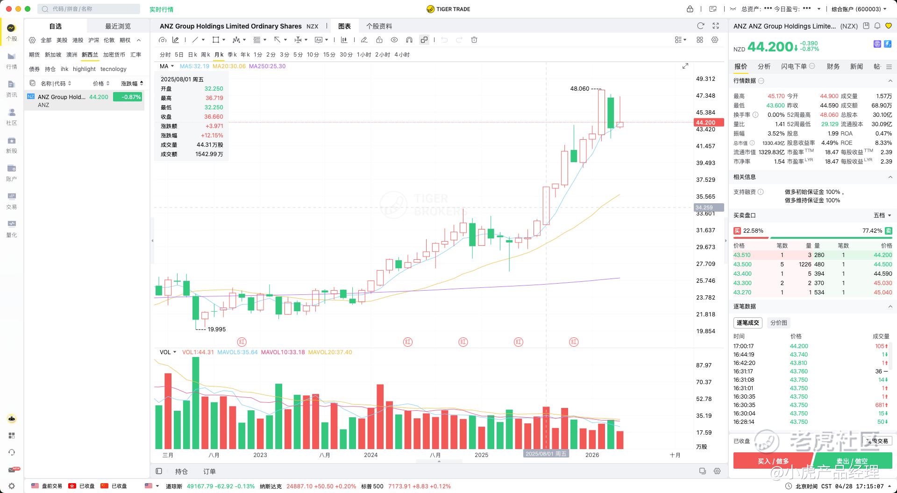This screenshot has height=493, width=897.
Task: Expand the 五档 depth dropdown
Action: 883,215
